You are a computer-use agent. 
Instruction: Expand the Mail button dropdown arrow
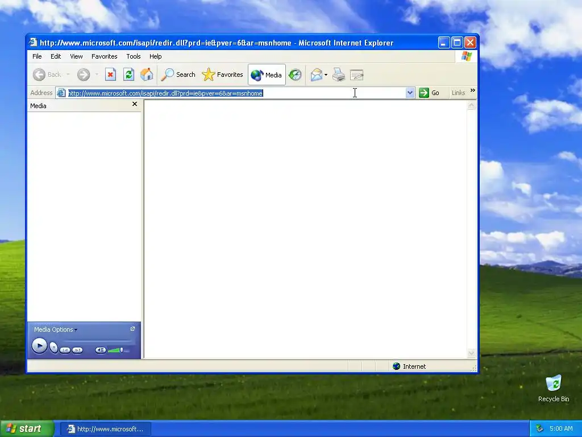(x=326, y=75)
